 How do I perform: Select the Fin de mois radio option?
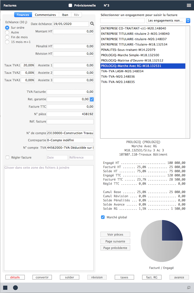[x=7, y=37]
